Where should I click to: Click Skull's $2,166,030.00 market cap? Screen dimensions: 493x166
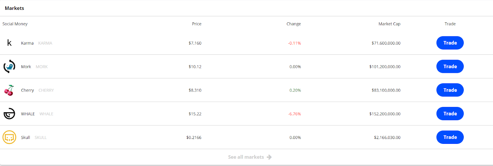(x=387, y=138)
